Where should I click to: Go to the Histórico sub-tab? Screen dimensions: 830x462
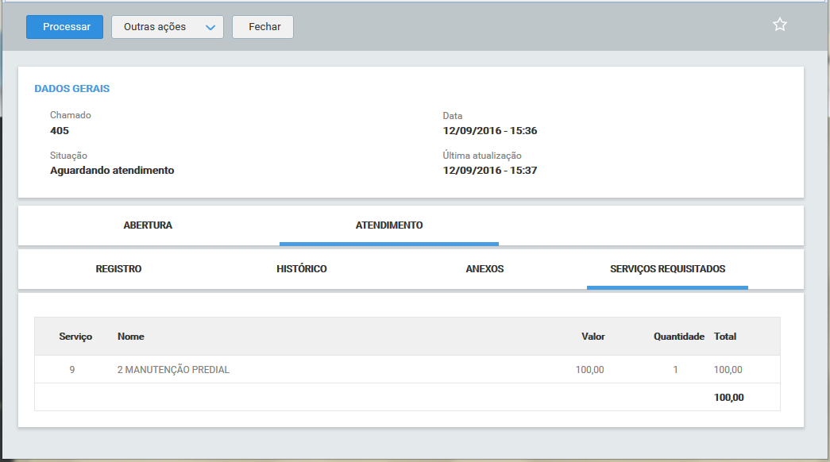click(x=302, y=269)
